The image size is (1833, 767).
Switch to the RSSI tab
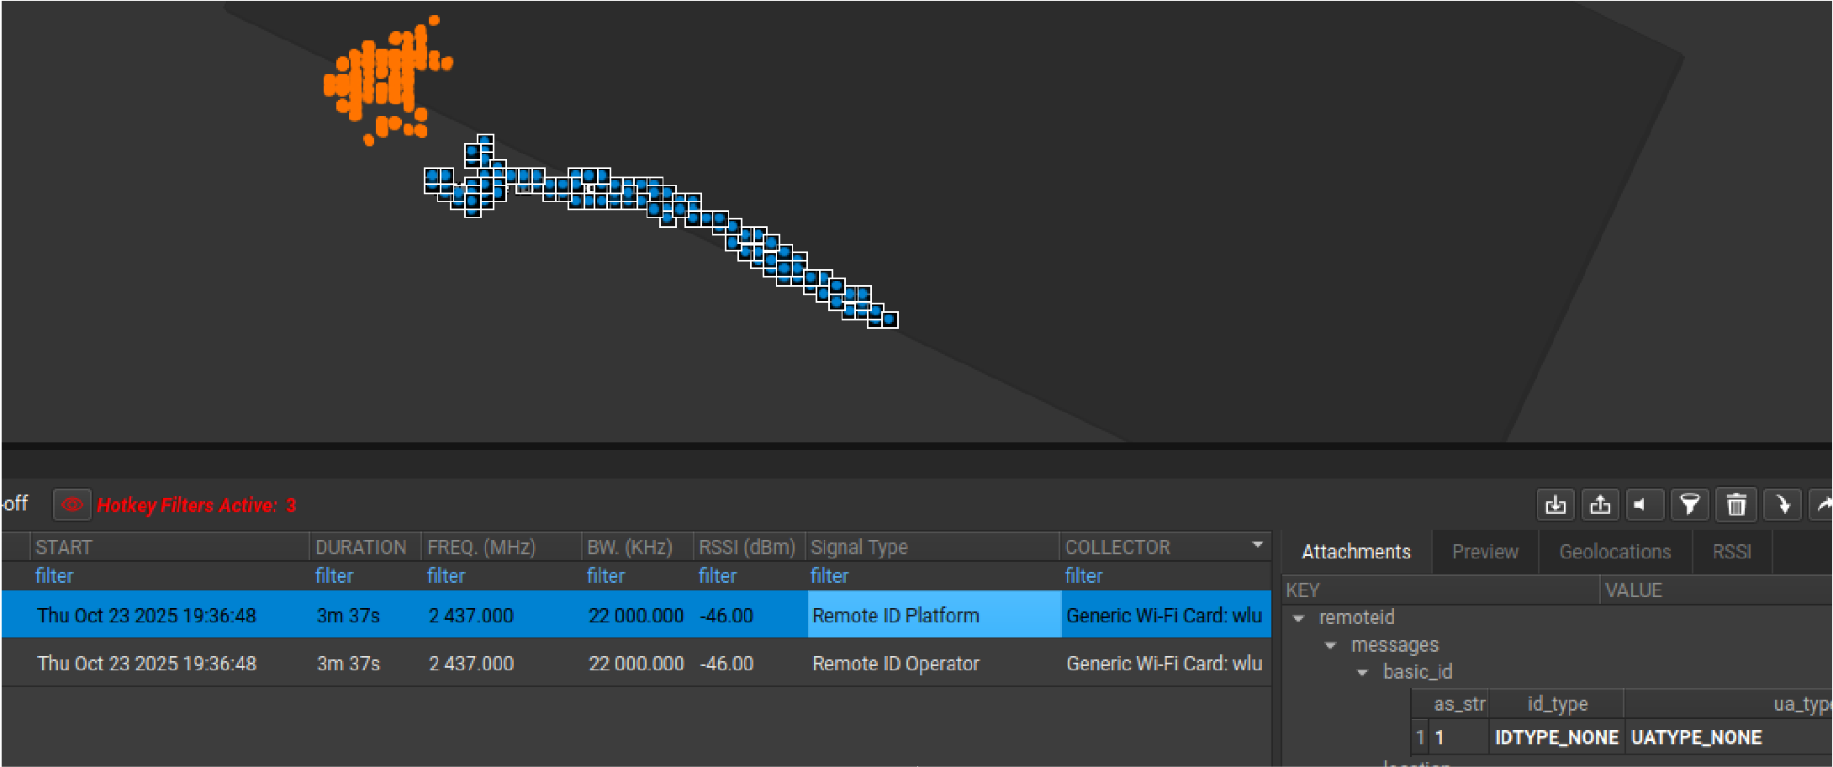[1731, 552]
